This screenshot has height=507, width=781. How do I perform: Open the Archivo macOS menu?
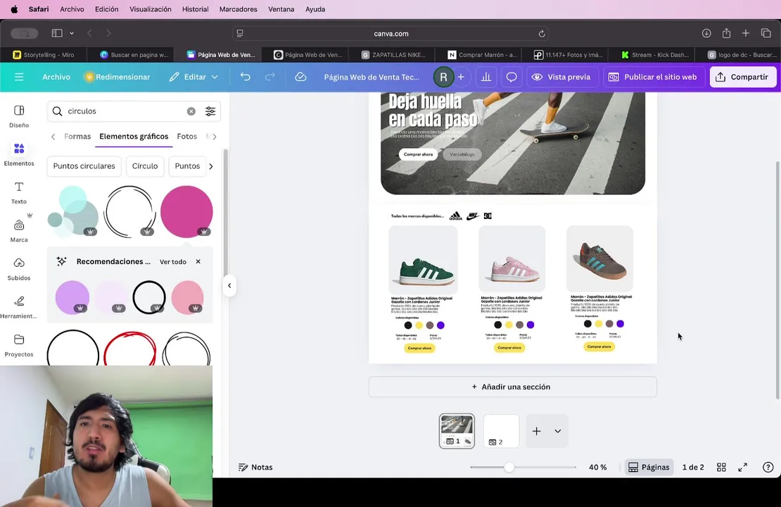(72, 9)
